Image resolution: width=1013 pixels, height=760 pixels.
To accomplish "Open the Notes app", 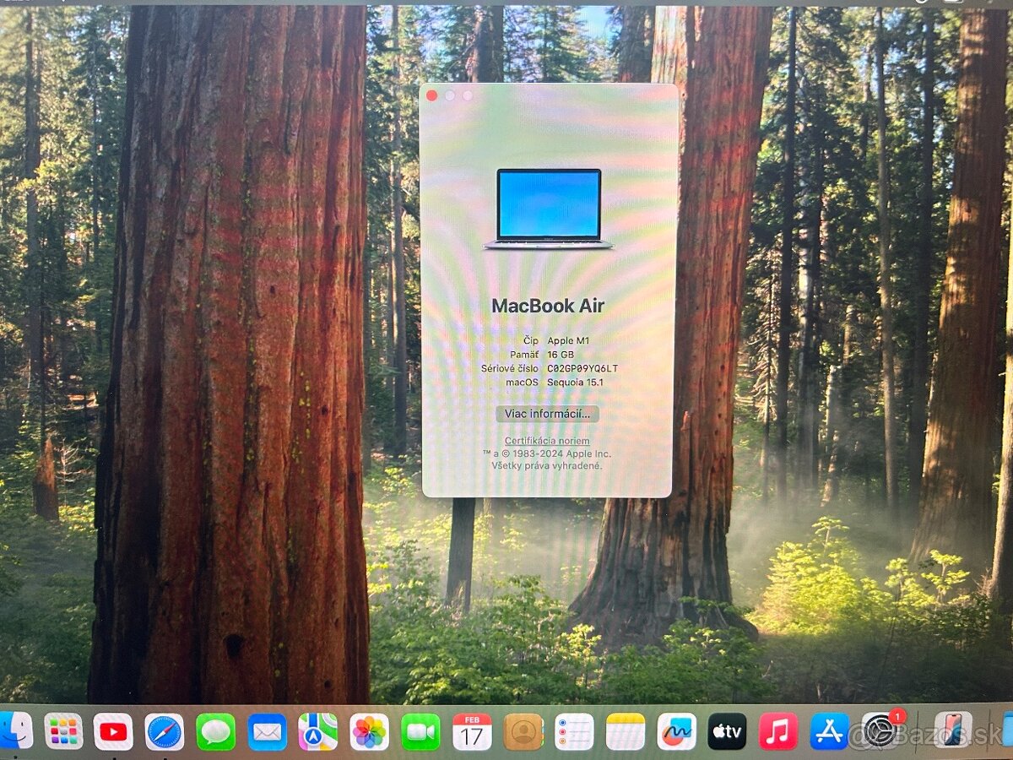I will tap(626, 731).
